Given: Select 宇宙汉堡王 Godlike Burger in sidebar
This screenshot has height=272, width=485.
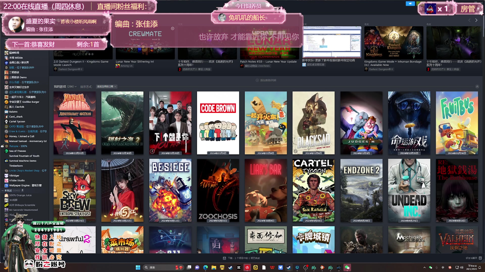Looking at the screenshot, I should [x=24, y=102].
